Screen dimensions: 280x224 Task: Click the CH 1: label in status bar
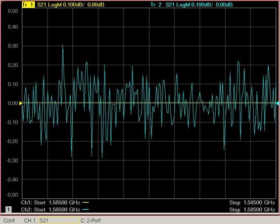(30, 220)
